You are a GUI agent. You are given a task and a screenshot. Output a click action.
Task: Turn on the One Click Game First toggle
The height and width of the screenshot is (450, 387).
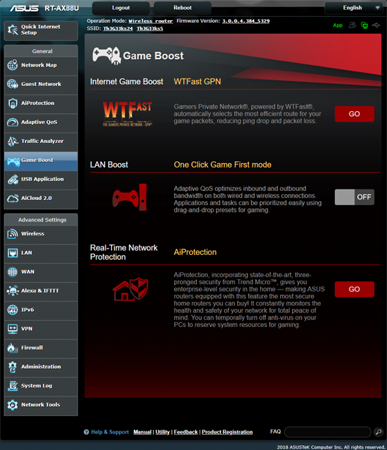(x=354, y=197)
